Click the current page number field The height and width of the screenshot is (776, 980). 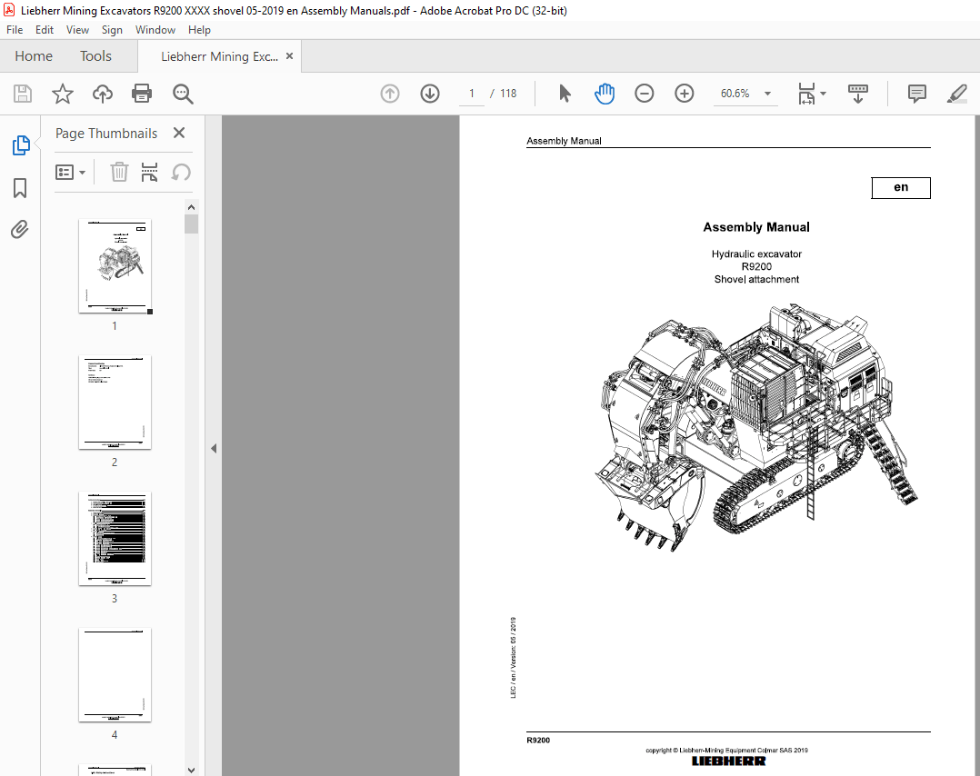[x=472, y=94]
